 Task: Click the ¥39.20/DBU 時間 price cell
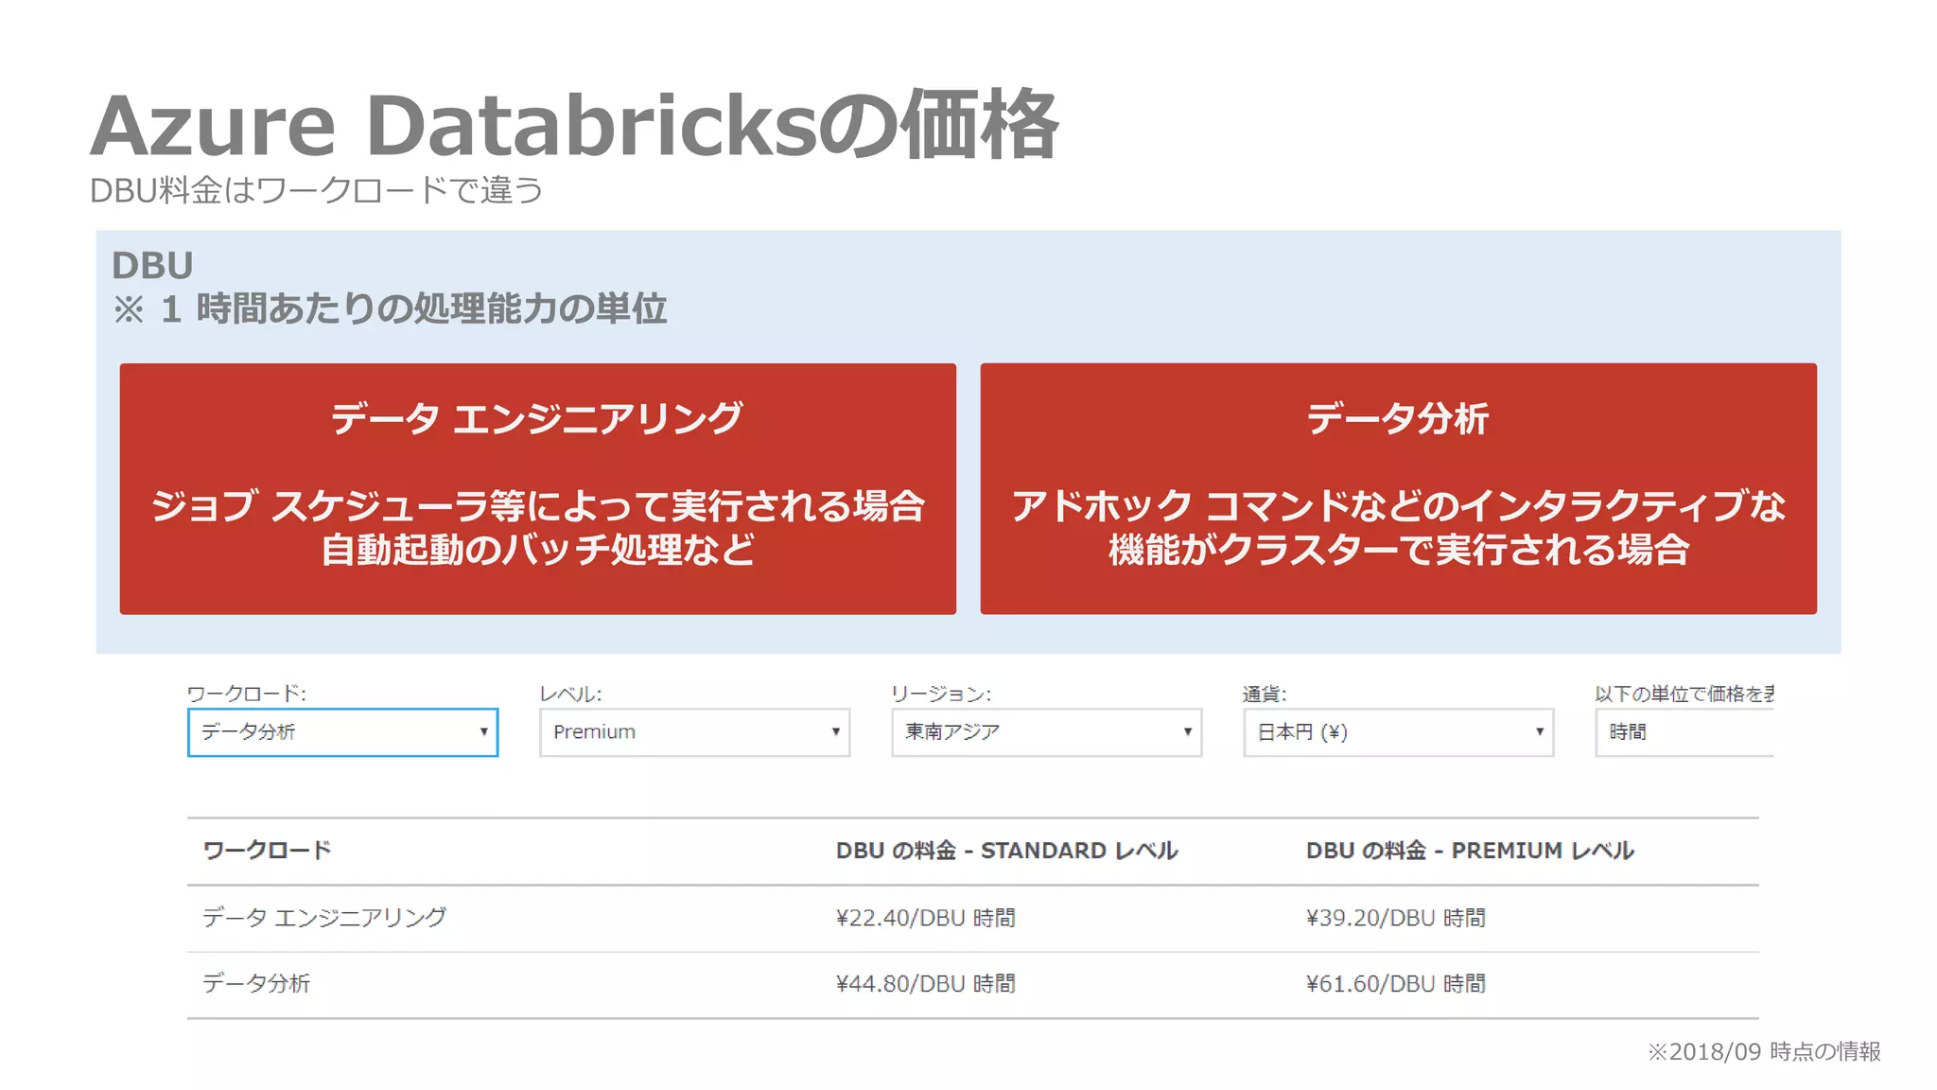[1395, 918]
